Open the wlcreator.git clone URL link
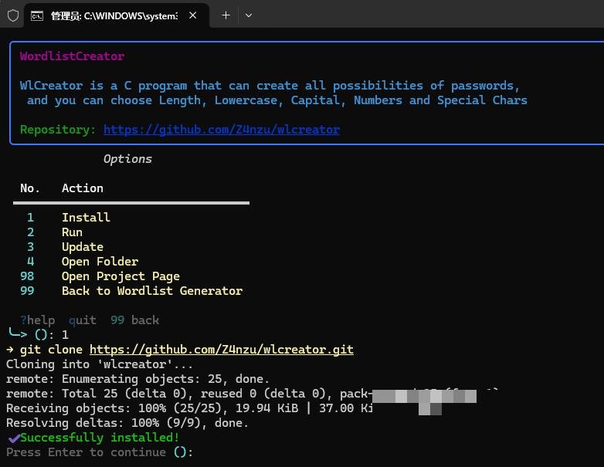 pos(222,350)
